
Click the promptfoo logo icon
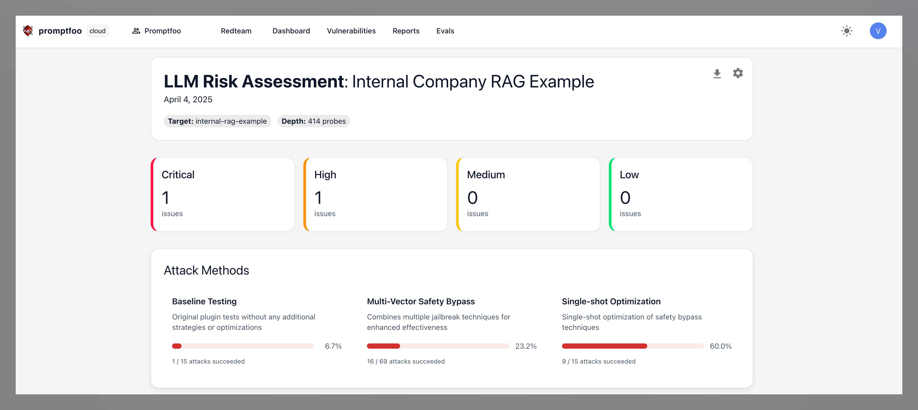pyautogui.click(x=28, y=31)
